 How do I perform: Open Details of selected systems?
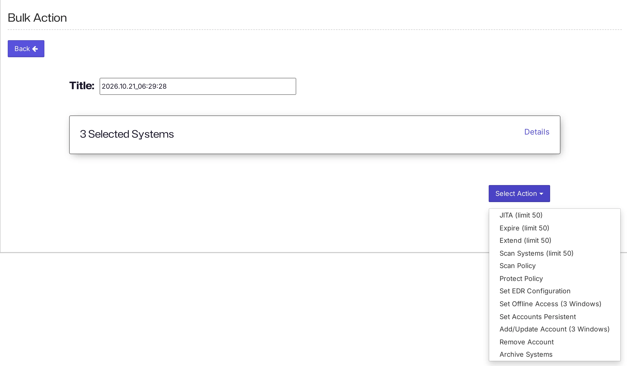(537, 132)
